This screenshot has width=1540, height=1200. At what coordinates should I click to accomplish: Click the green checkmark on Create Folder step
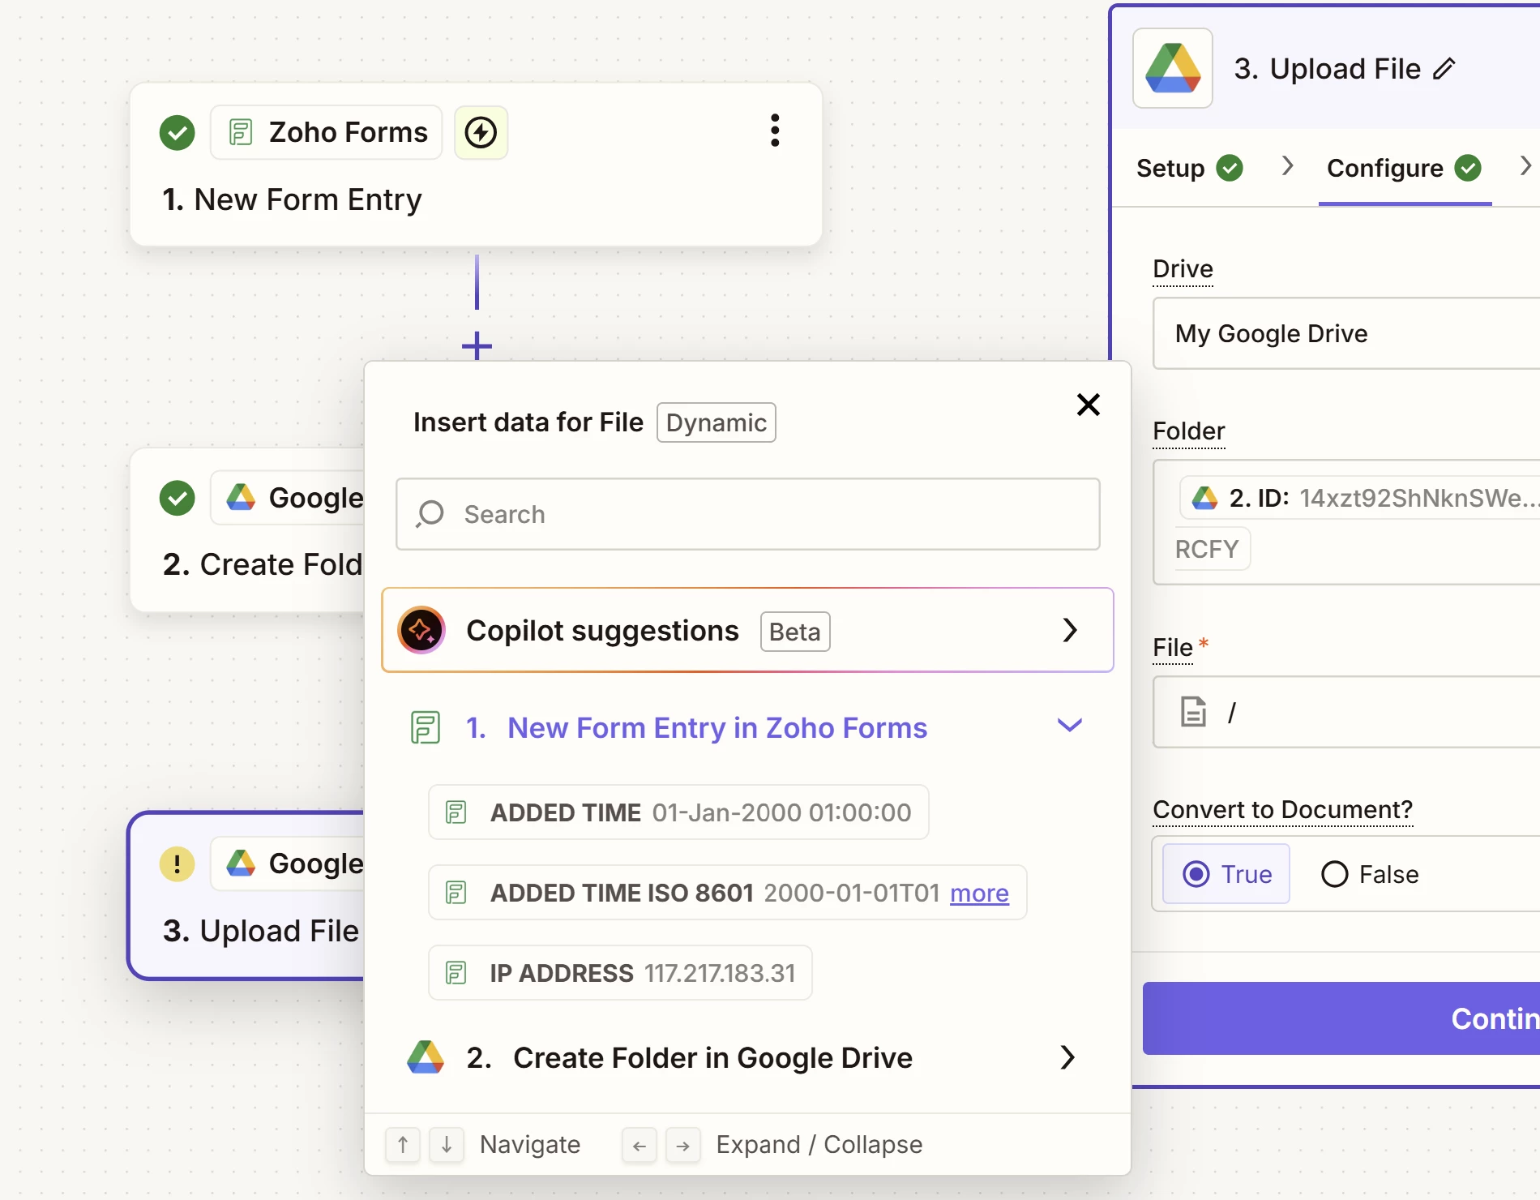coord(178,498)
